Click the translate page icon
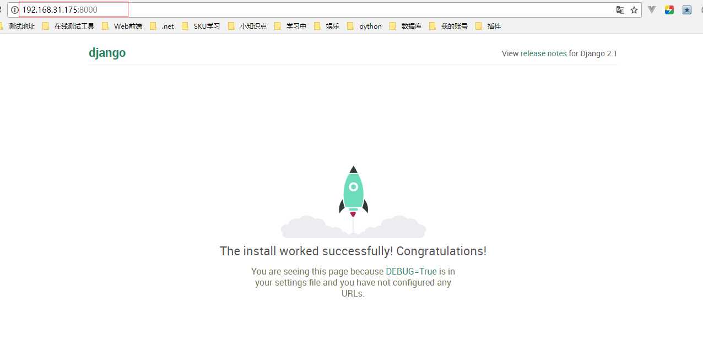This screenshot has width=703, height=344. tap(620, 10)
